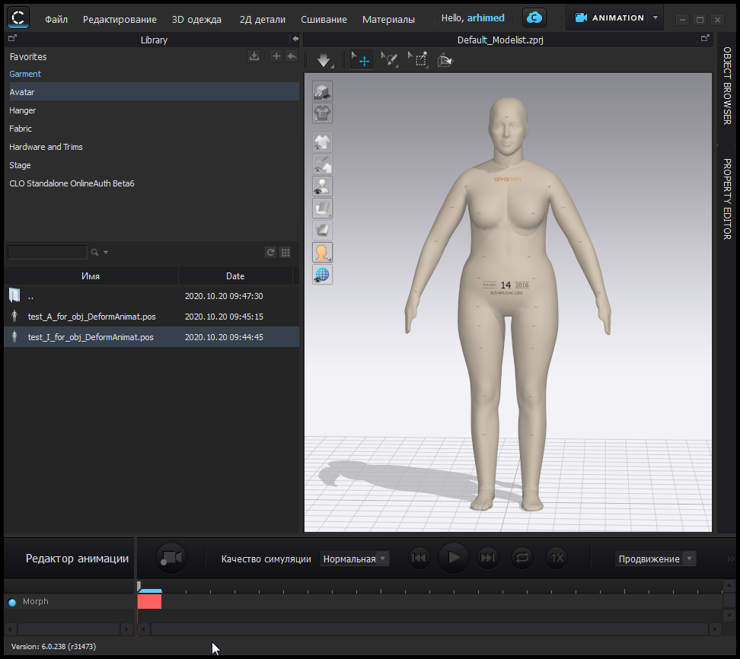Viewport: 740px width, 659px height.
Task: Select the Select/Move arrow tool
Action: point(360,60)
